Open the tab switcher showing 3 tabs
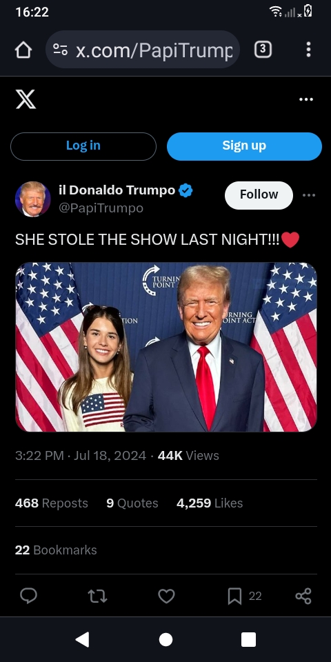The height and width of the screenshot is (662, 331). coord(263,50)
